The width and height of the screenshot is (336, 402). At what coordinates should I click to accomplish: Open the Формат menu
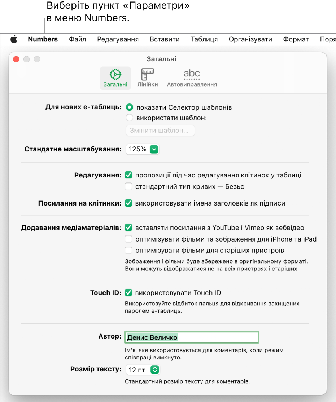click(x=296, y=39)
